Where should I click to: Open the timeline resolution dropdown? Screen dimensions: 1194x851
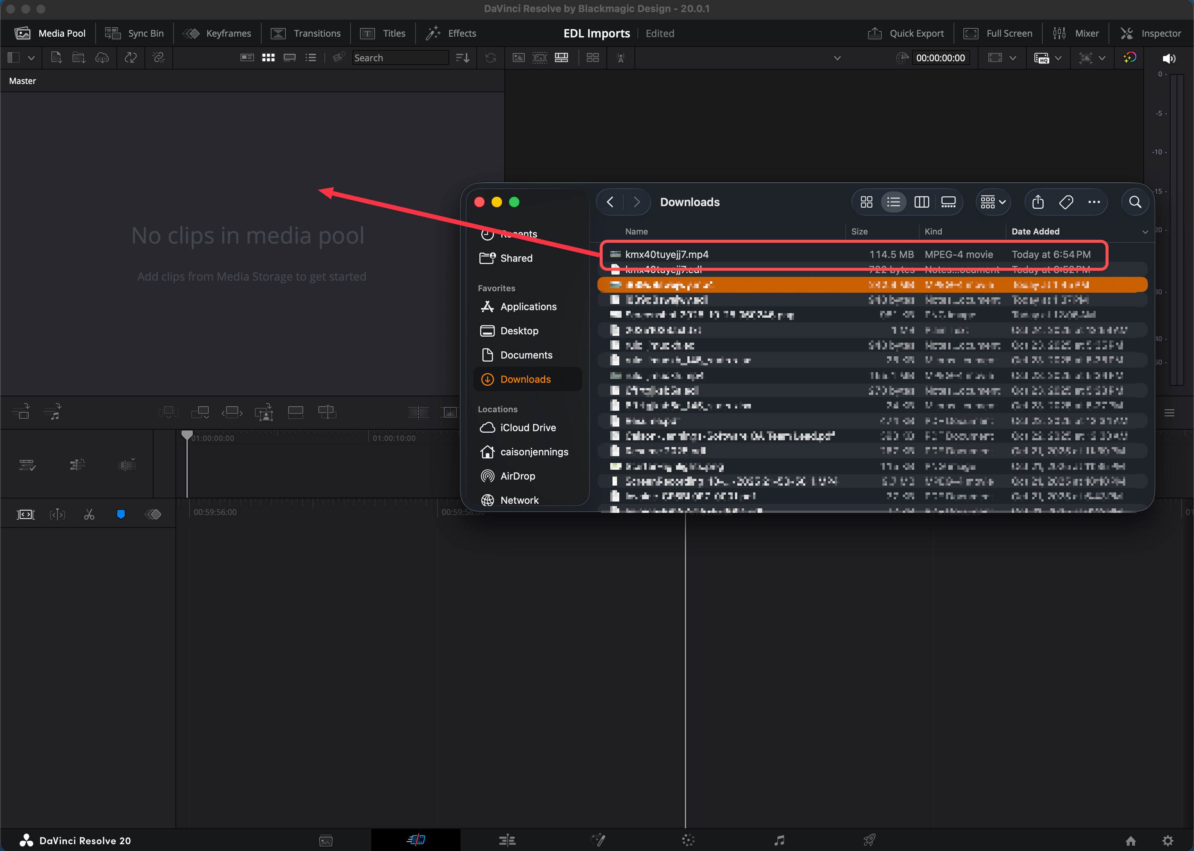tap(1002, 57)
